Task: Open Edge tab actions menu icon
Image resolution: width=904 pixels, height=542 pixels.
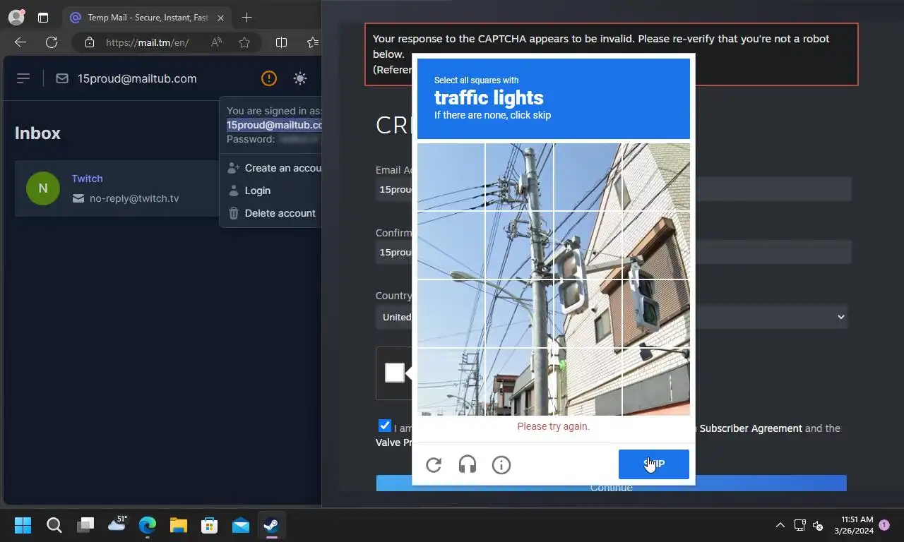Action: coord(43,18)
